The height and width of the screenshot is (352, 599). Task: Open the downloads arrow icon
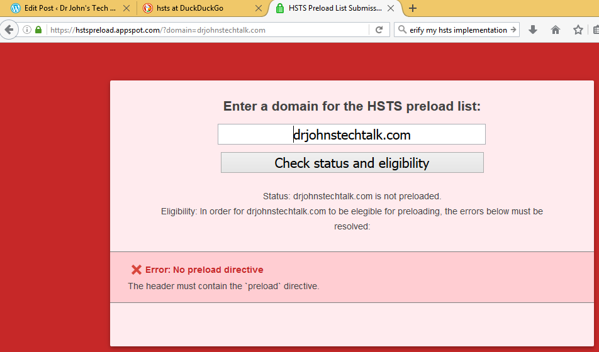[533, 30]
